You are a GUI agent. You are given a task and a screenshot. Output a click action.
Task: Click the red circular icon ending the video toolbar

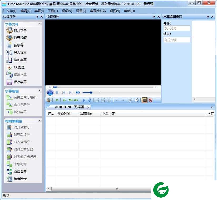pyautogui.click(x=151, y=100)
